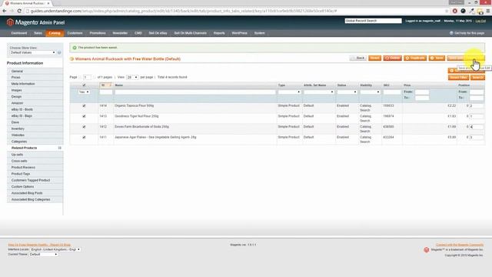Click the Delete product button
The image size is (492, 277).
tap(392, 58)
